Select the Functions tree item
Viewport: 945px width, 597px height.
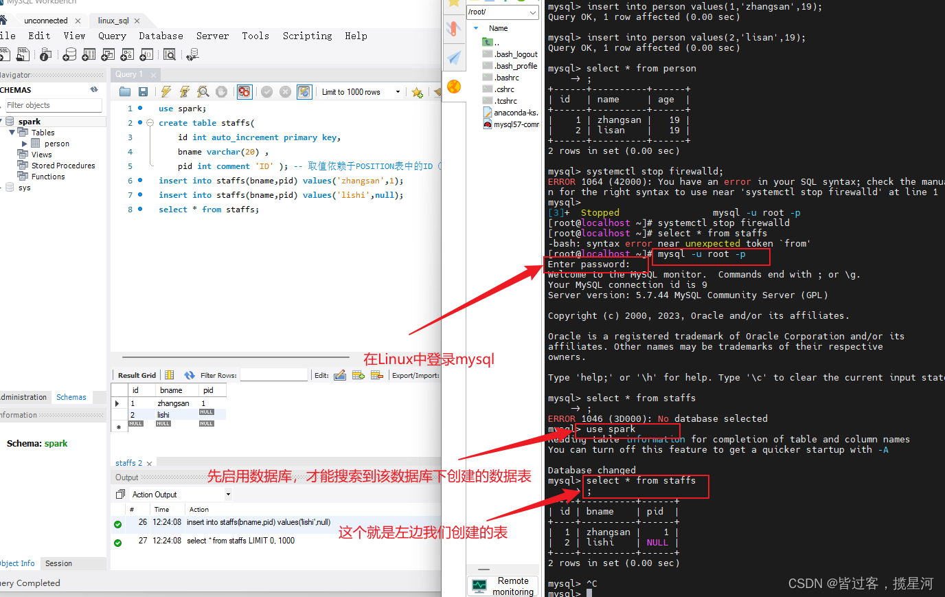click(x=48, y=177)
